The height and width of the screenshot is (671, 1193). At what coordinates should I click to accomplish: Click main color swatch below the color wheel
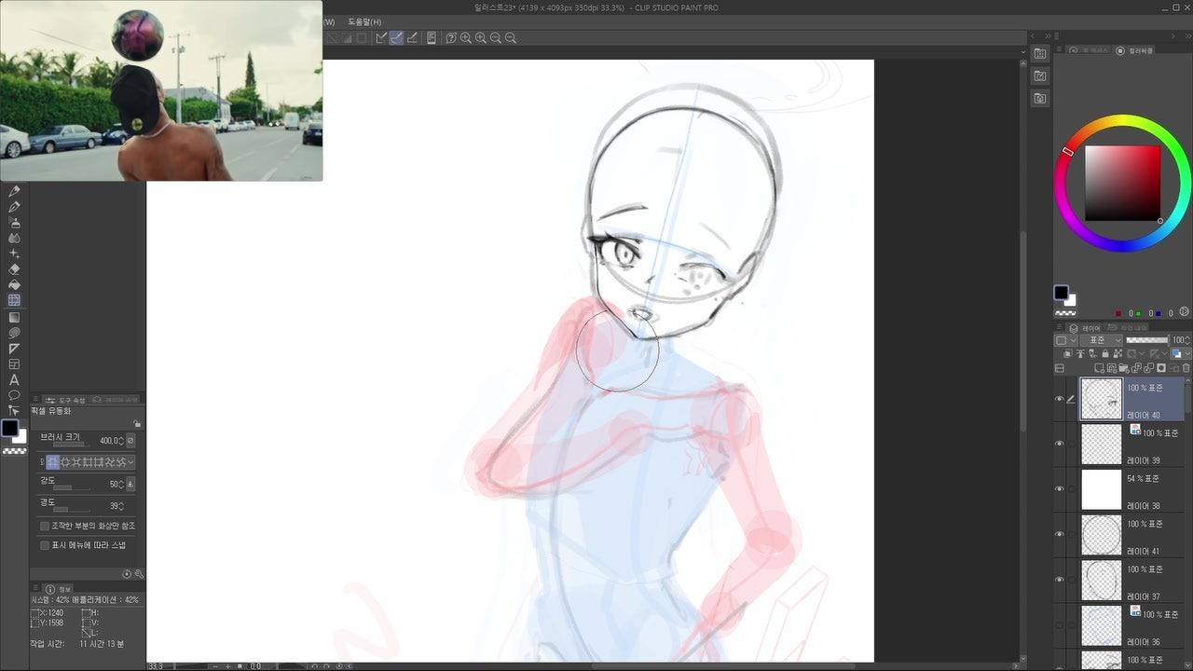point(1061,293)
